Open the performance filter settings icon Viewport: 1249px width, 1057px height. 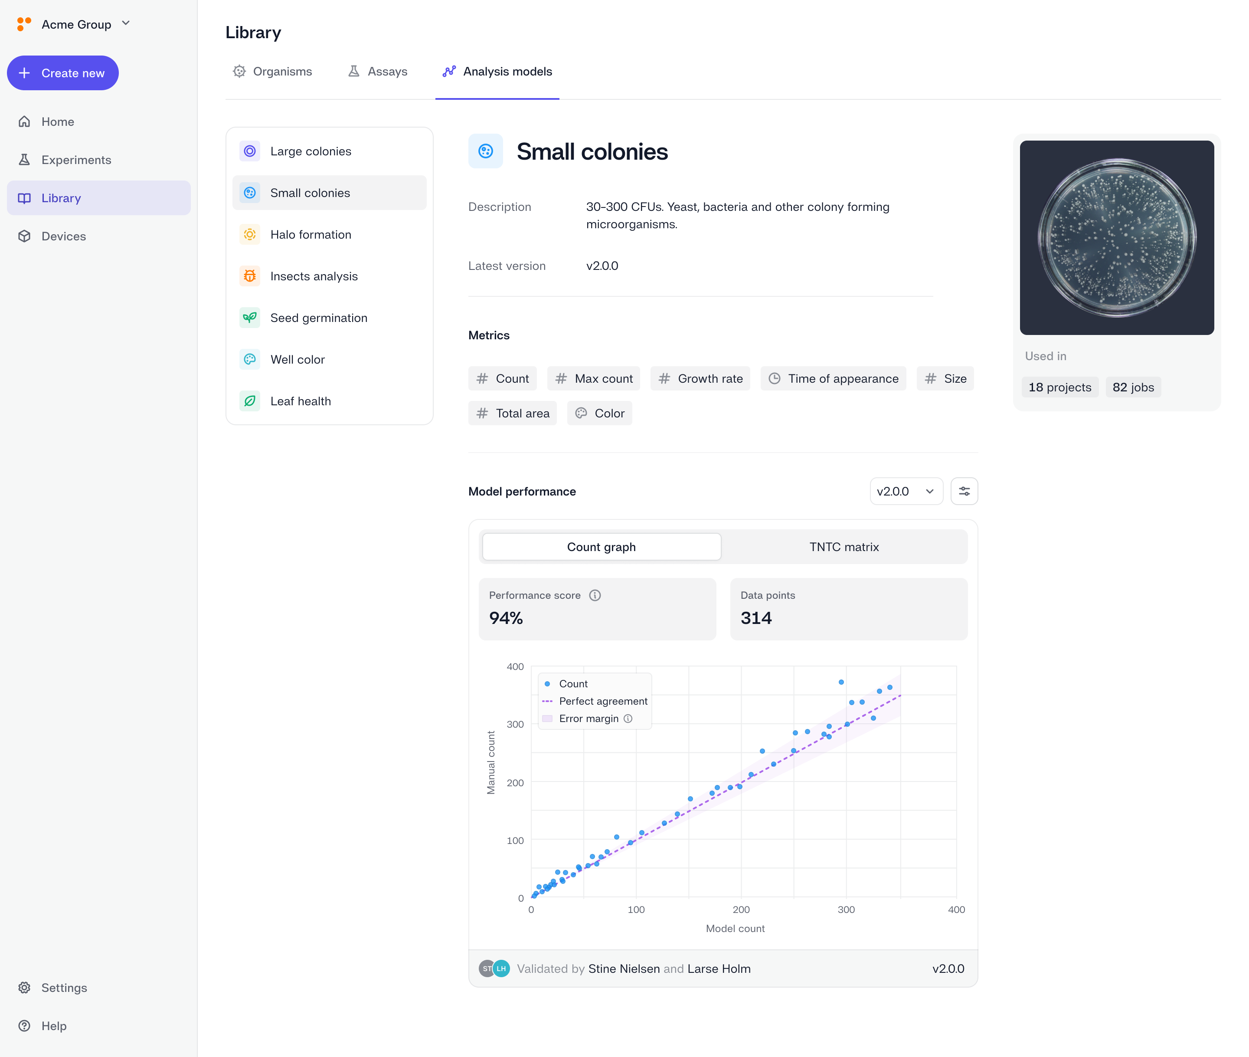(x=965, y=491)
